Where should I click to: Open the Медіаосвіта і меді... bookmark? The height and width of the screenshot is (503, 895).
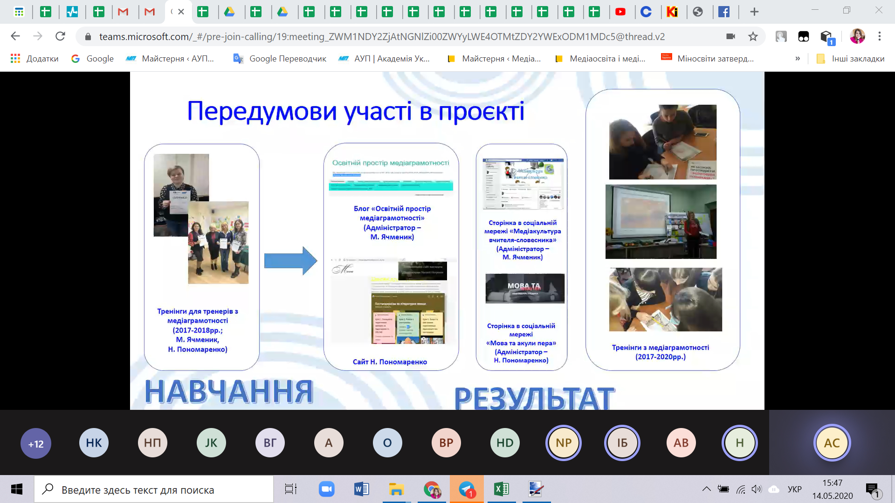pos(600,58)
